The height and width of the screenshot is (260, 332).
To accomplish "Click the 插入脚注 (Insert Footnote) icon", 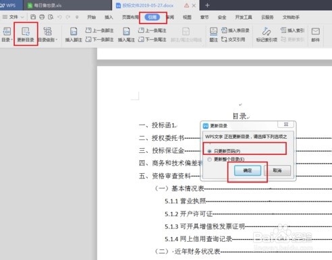I will 74,34.
